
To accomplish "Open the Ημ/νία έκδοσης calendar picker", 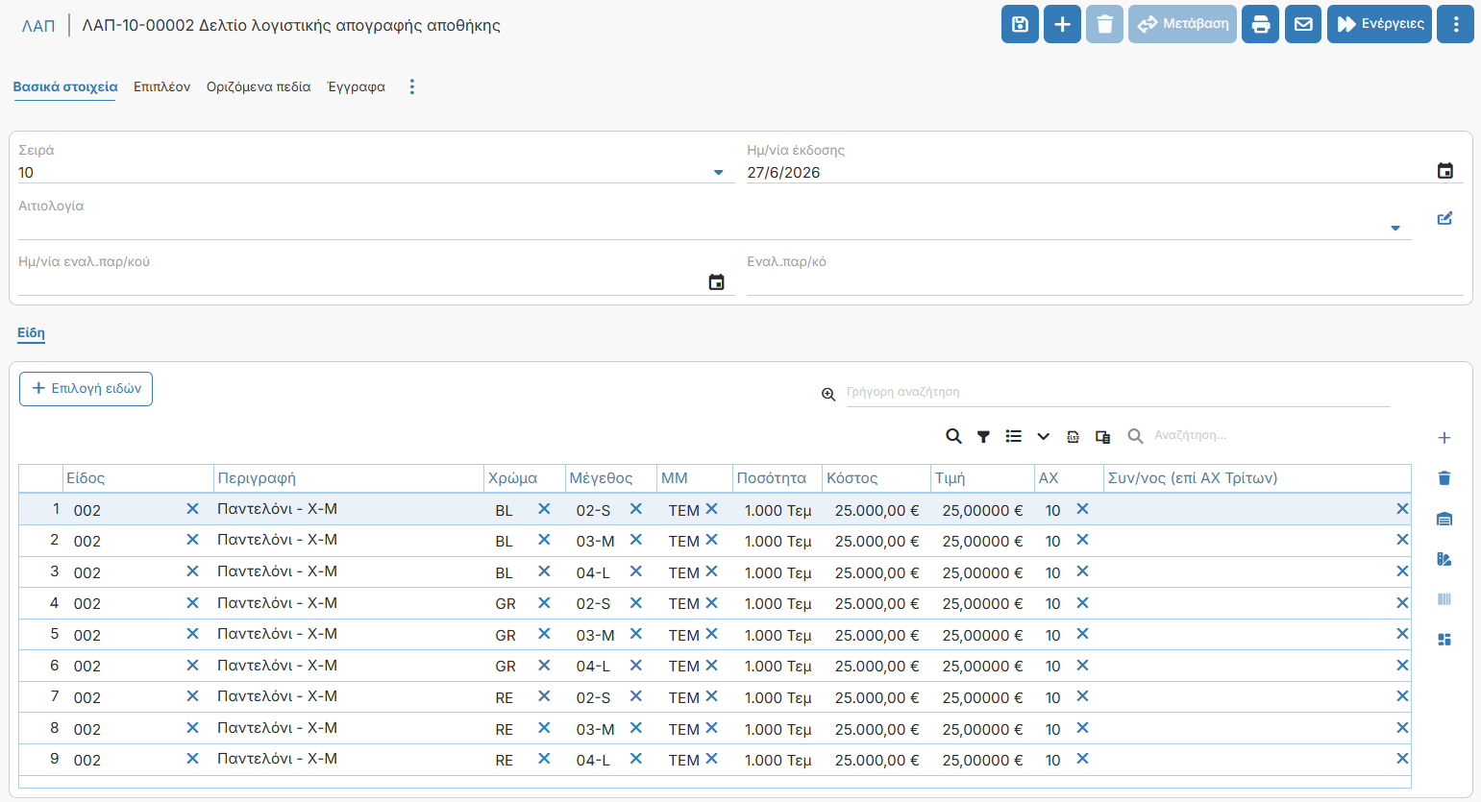I will click(x=1444, y=171).
